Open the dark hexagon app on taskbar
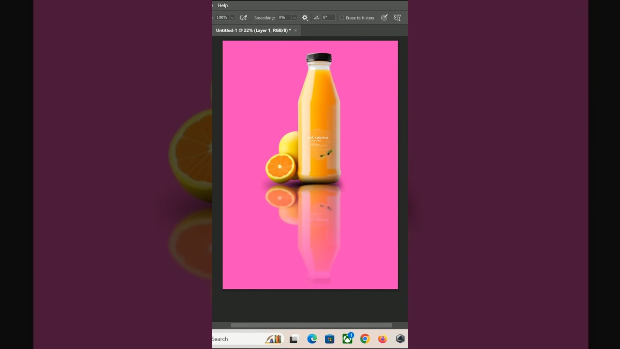620x349 pixels. click(400, 339)
